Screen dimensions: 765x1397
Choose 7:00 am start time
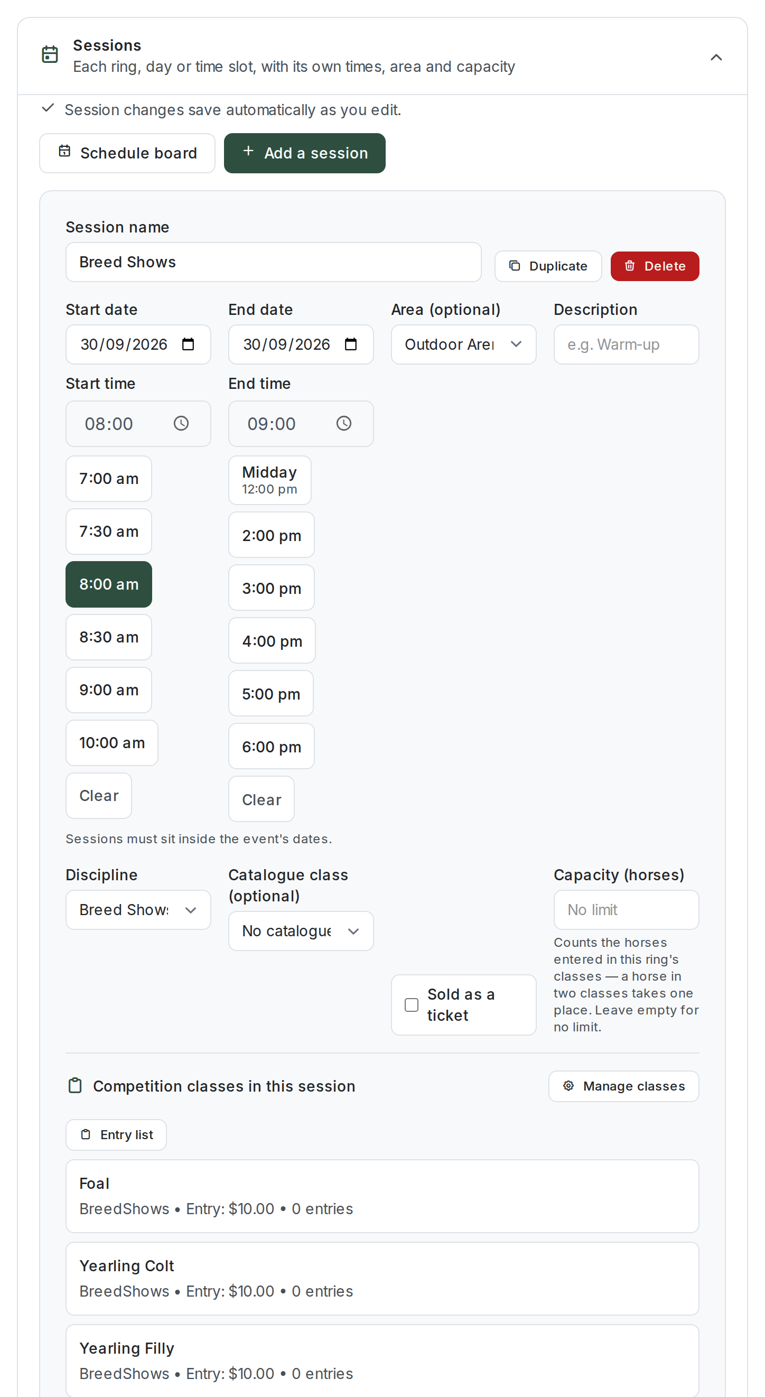(x=108, y=478)
